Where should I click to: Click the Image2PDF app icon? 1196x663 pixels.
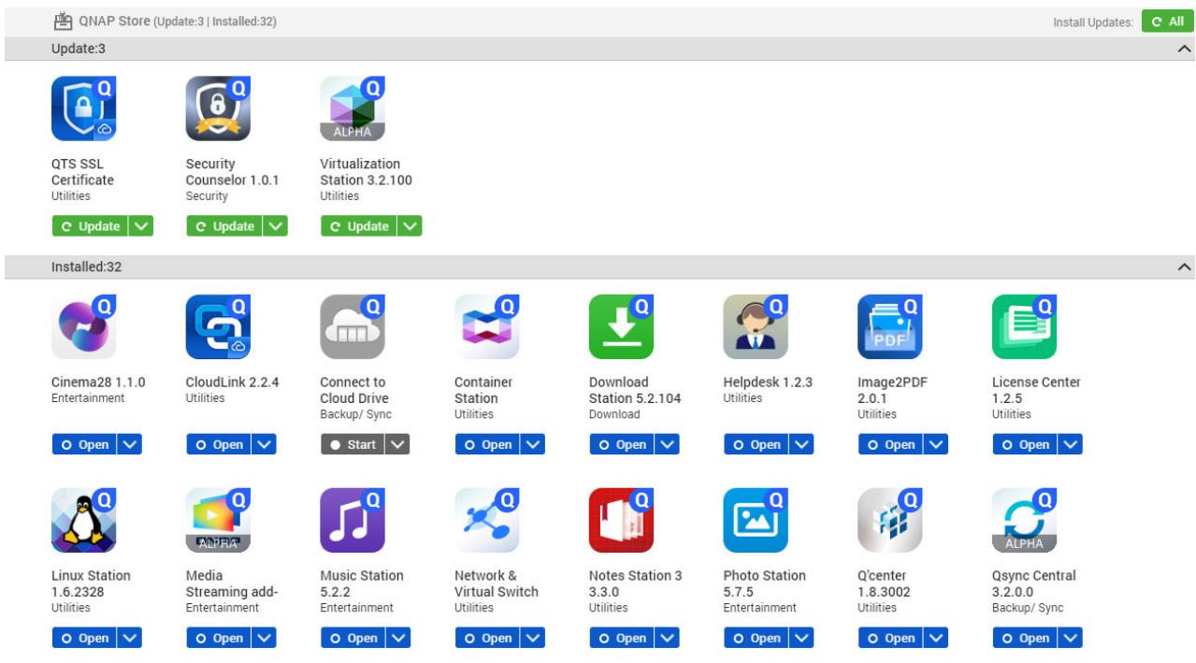pyautogui.click(x=890, y=327)
